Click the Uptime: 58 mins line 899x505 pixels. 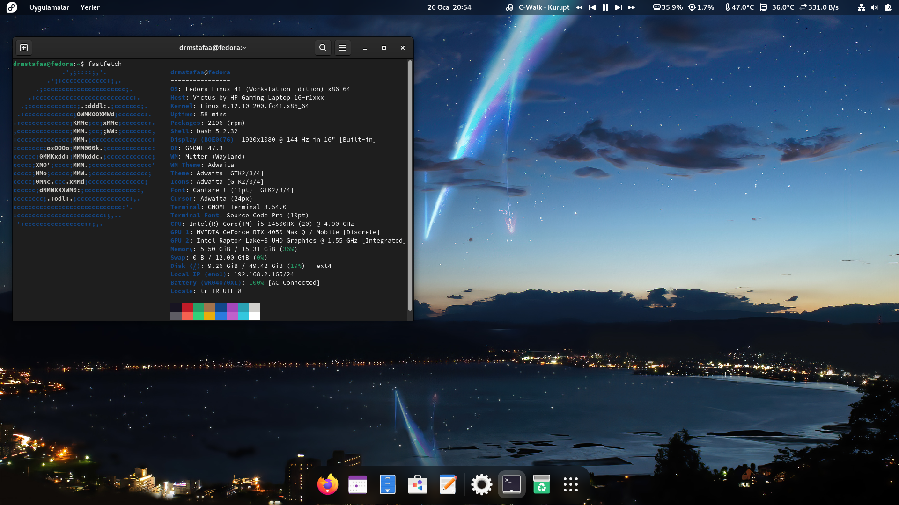point(199,115)
